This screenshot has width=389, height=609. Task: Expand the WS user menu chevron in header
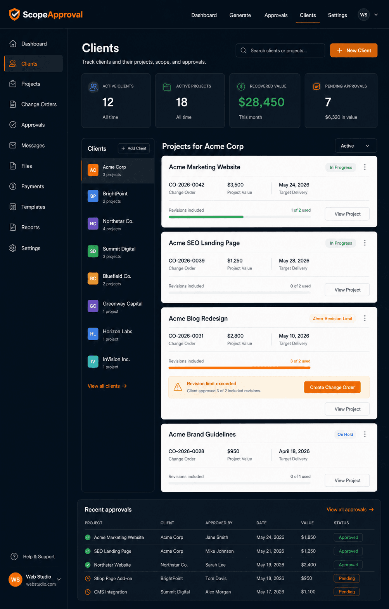point(376,15)
